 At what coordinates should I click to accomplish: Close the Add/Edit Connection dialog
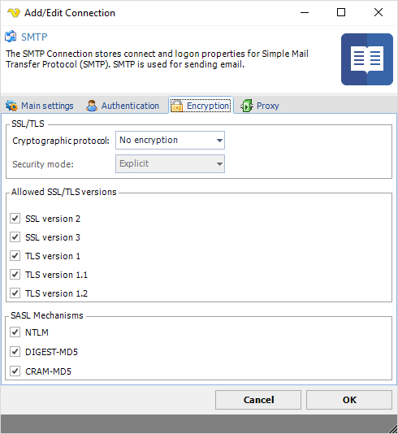(379, 12)
